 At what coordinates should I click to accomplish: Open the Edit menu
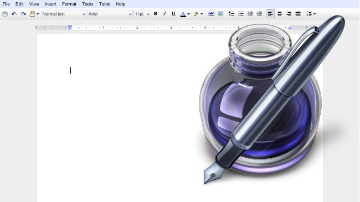[19, 4]
